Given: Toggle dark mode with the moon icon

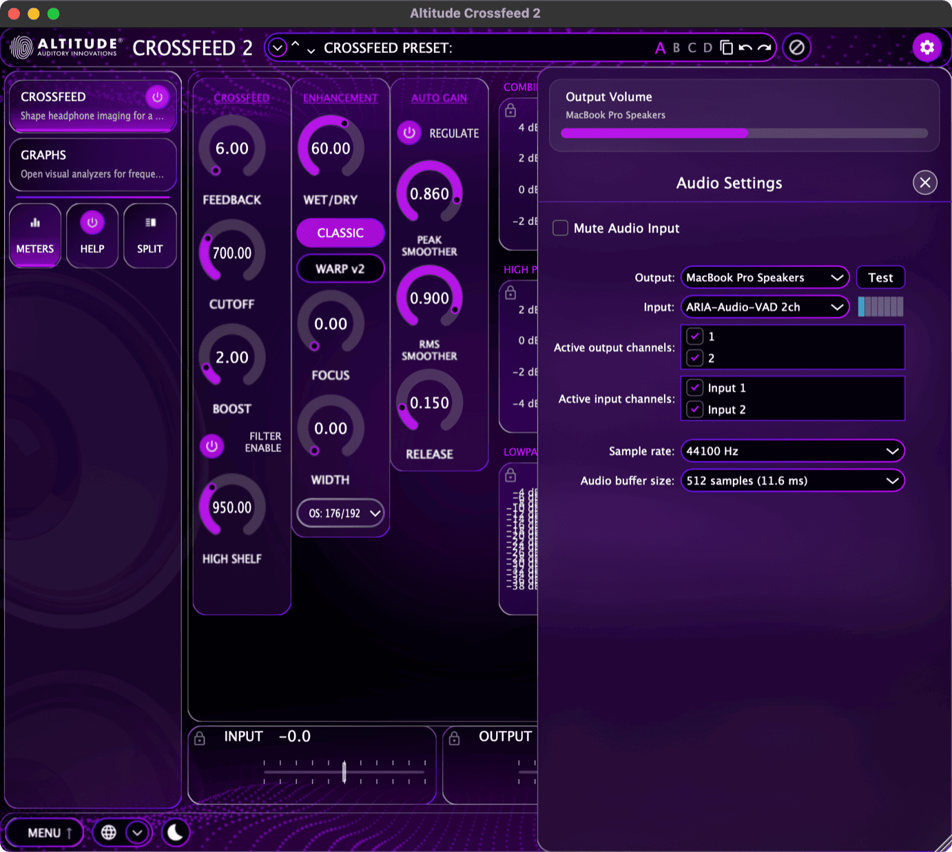Looking at the screenshot, I should [x=176, y=833].
